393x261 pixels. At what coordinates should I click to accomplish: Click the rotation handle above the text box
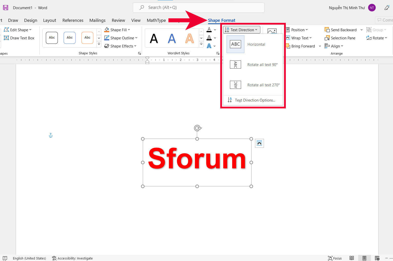(x=197, y=128)
